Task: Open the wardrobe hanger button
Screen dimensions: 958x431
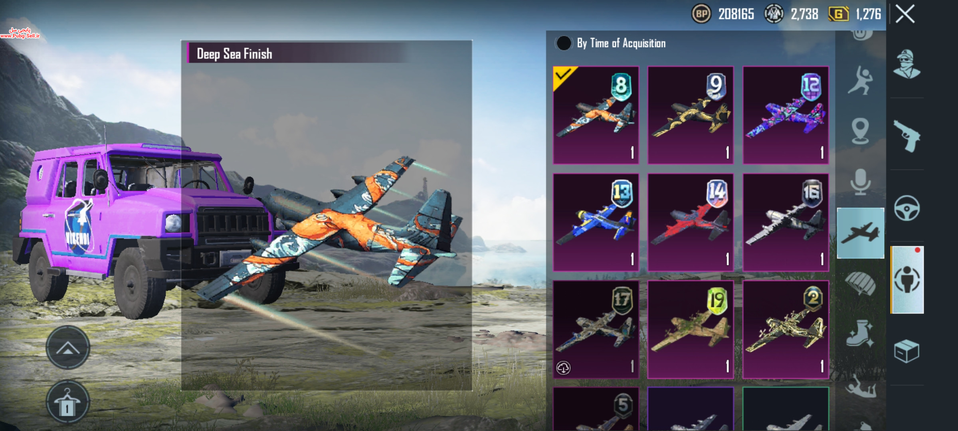Action: [68, 402]
